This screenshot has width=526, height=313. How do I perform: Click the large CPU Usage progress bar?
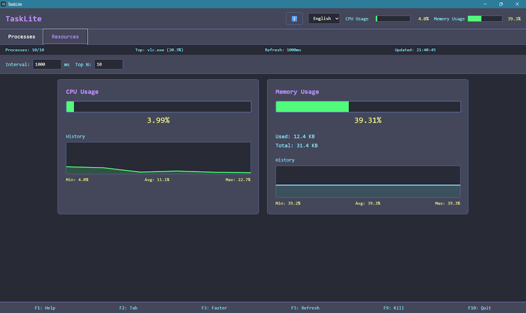[158, 107]
